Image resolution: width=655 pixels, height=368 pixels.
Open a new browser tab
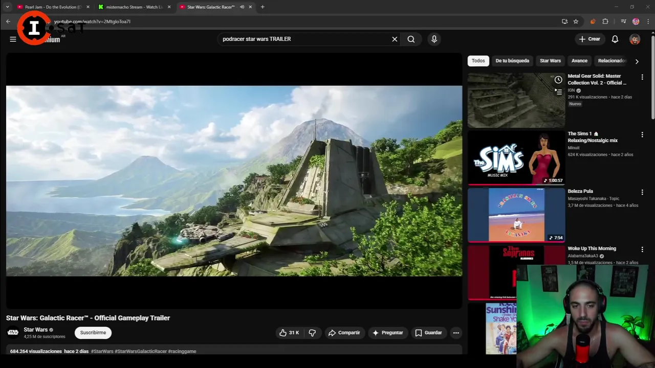point(263,7)
